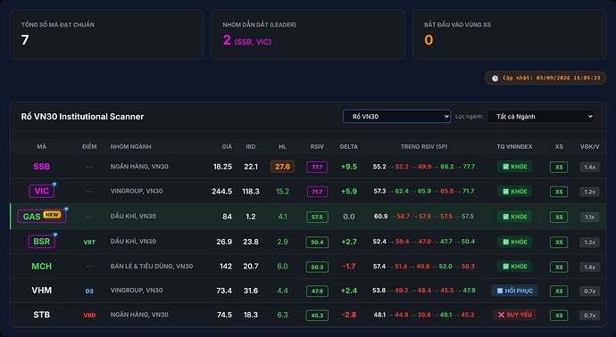Click the VĐK/V column header
Image resolution: width=616 pixels, height=337 pixels.
tap(590, 146)
